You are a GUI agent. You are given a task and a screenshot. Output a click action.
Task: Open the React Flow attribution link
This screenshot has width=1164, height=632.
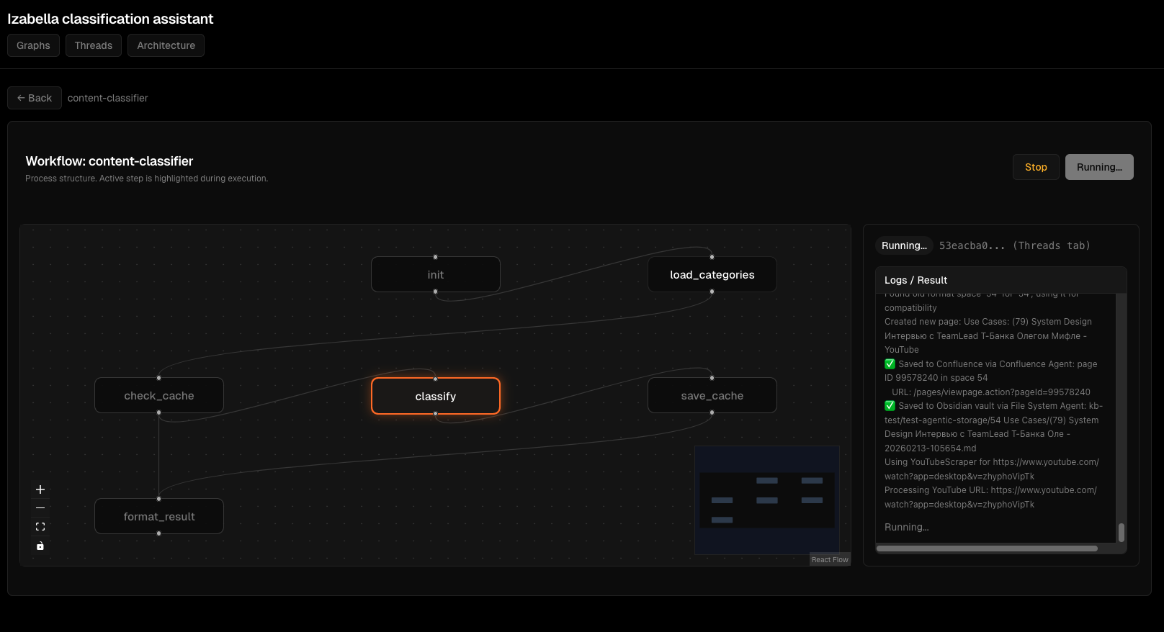(x=830, y=560)
